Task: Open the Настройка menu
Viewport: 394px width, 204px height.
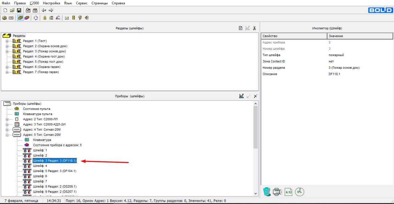Action: click(x=52, y=3)
